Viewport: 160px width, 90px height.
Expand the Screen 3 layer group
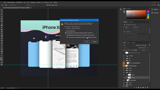[126, 70]
